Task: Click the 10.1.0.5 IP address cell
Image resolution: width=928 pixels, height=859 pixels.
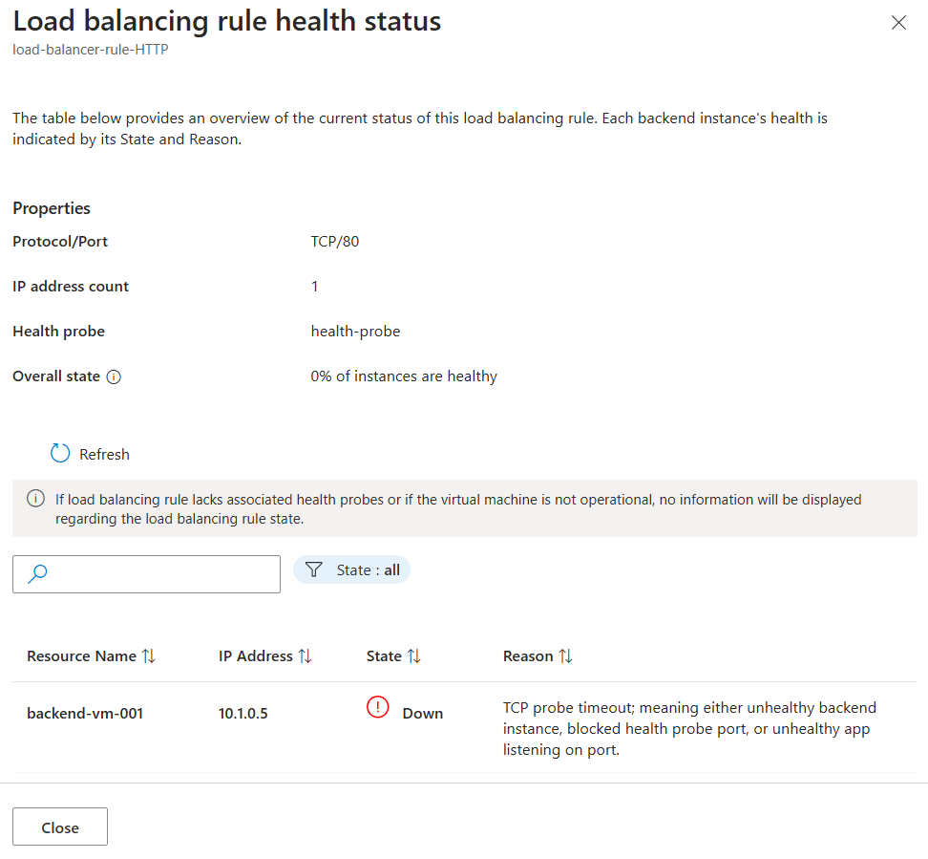Action: (243, 713)
